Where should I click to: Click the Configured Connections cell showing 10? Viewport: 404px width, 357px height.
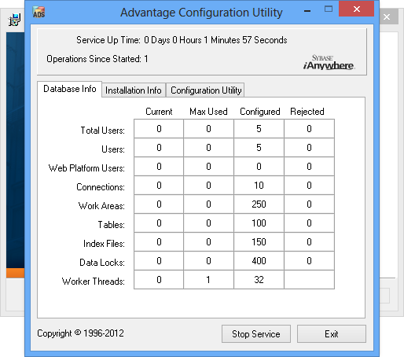point(259,186)
